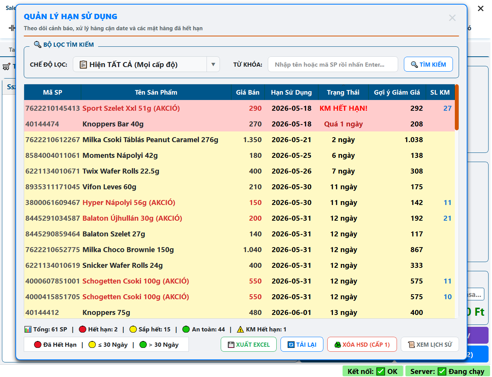Sort by the SL KM column header

coord(440,92)
